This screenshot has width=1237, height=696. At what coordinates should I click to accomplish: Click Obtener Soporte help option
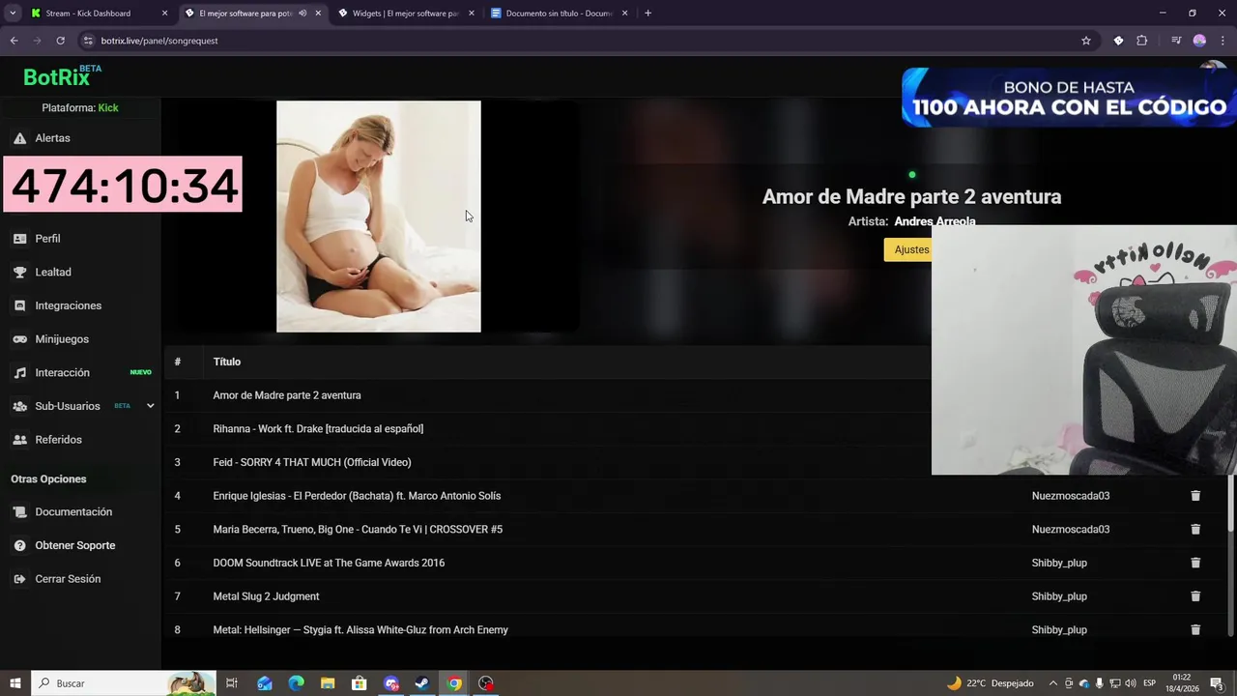[74, 546]
